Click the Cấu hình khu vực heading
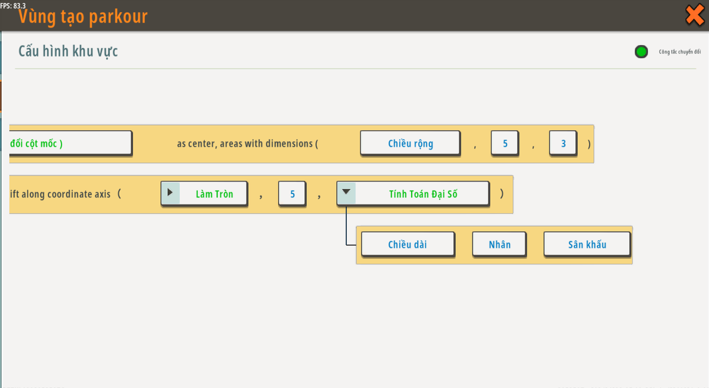 tap(68, 51)
